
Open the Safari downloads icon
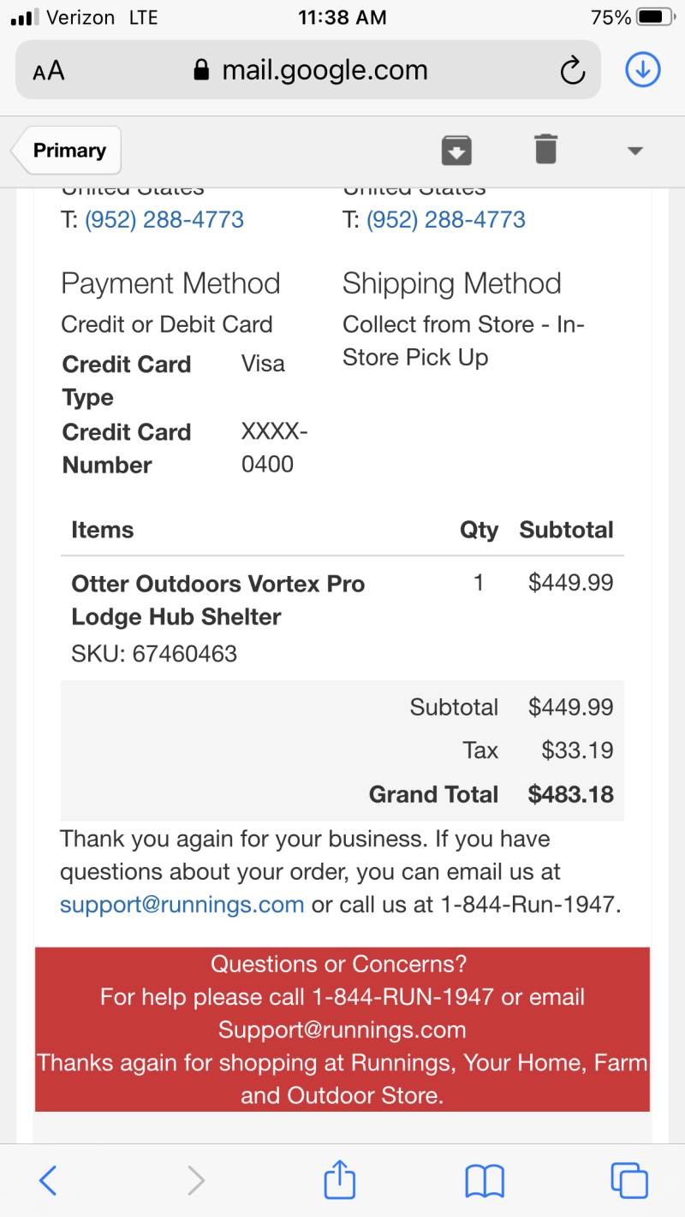pyautogui.click(x=643, y=70)
